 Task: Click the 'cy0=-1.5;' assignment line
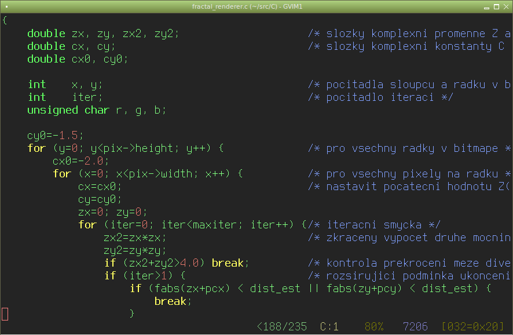[x=55, y=136]
